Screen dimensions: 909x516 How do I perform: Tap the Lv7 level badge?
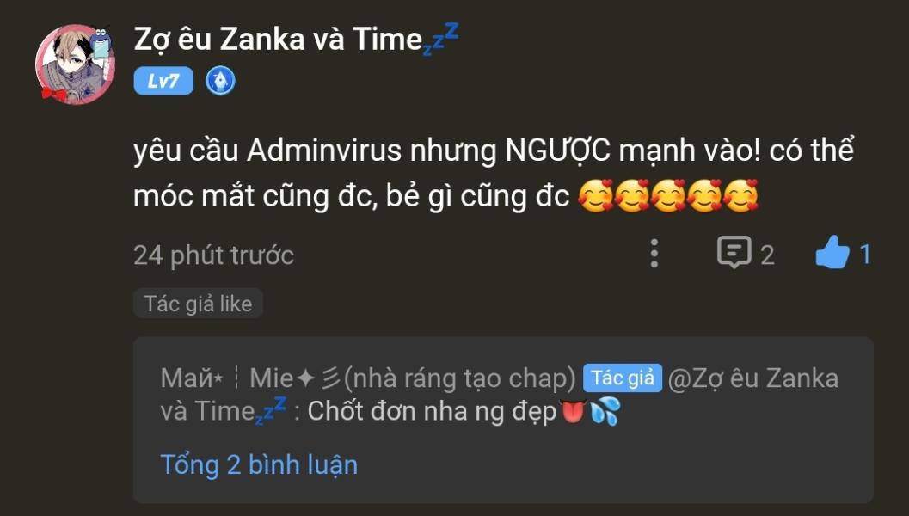click(x=163, y=81)
